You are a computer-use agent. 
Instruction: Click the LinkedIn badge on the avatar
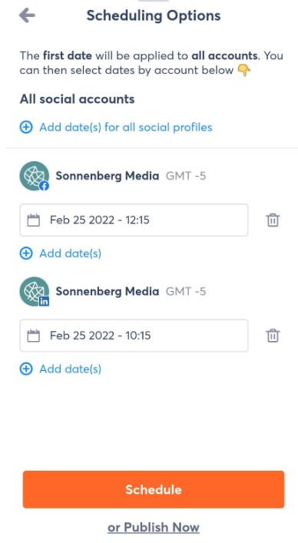tap(44, 301)
